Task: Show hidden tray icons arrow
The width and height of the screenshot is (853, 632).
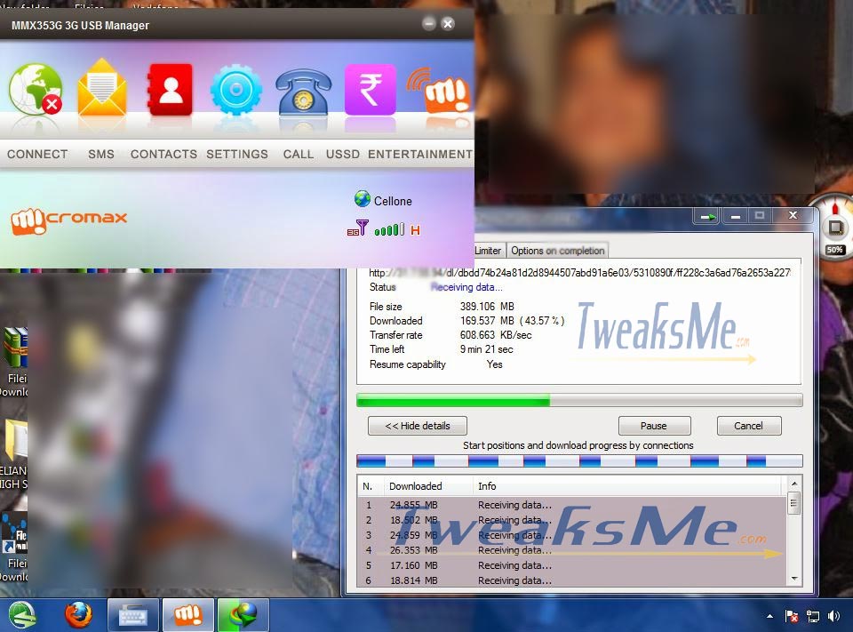Action: coord(769,616)
